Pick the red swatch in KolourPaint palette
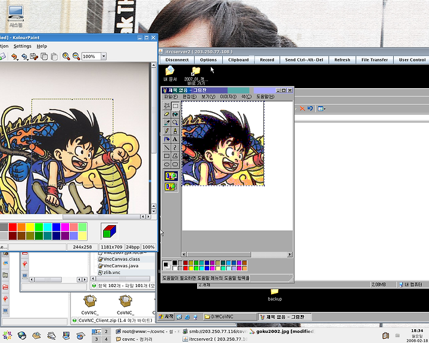429x343 pixels. pos(13,227)
